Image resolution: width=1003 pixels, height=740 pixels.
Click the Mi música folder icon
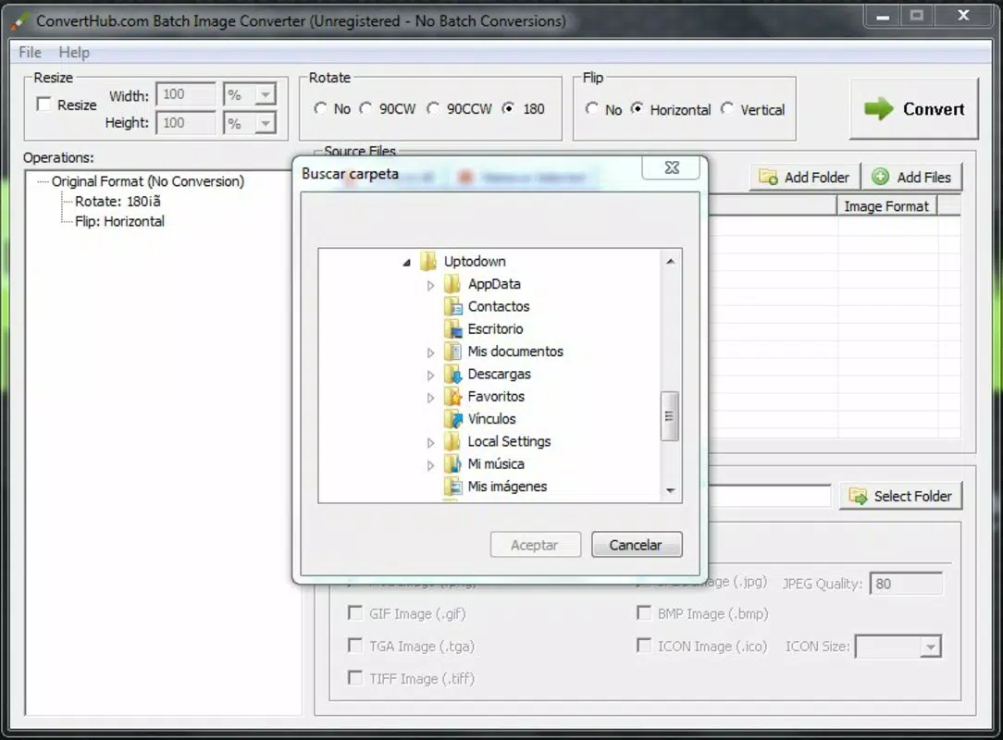point(452,463)
